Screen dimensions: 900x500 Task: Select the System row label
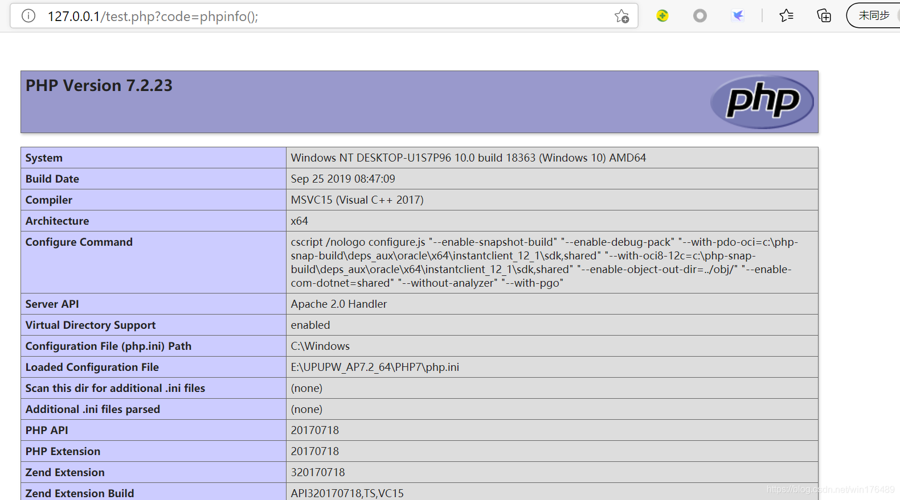pos(44,158)
